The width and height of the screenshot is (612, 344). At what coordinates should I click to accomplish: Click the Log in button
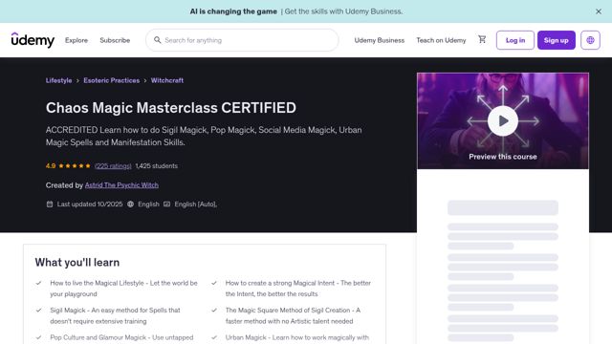coord(515,40)
